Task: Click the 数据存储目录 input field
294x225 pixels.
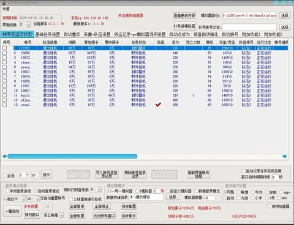Action: pyautogui.click(x=146, y=197)
